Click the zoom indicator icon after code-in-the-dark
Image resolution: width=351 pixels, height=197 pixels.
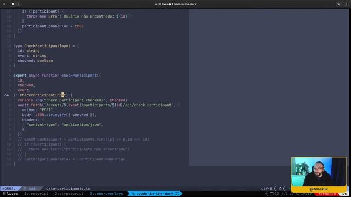(x=177, y=193)
